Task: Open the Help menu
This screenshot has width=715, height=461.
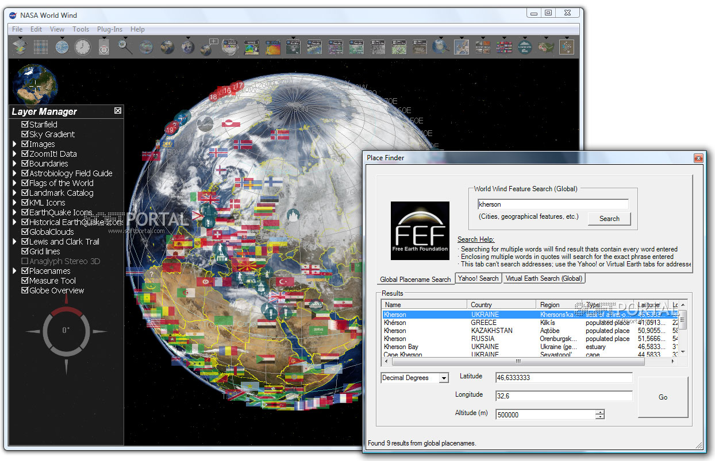Action: click(x=137, y=29)
